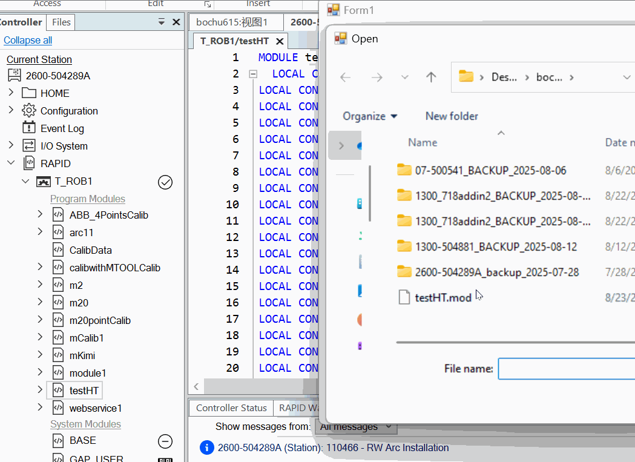Expand the webservice1 module
The height and width of the screenshot is (462, 635).
(40, 407)
